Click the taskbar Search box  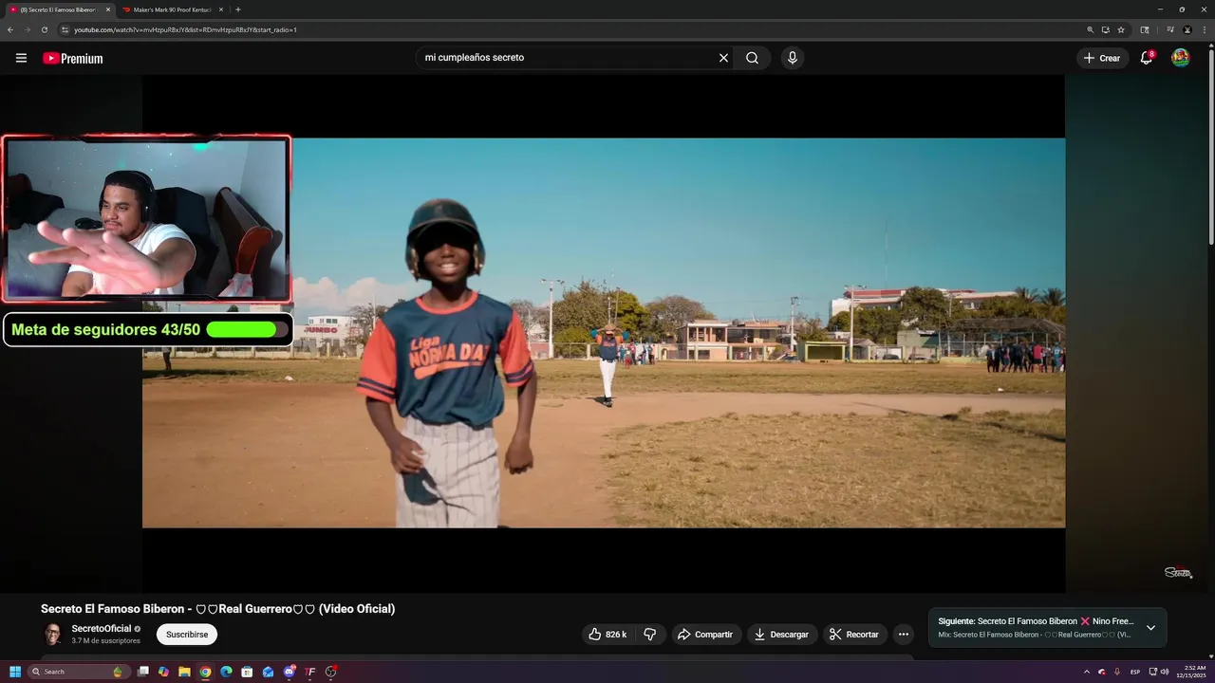79,672
